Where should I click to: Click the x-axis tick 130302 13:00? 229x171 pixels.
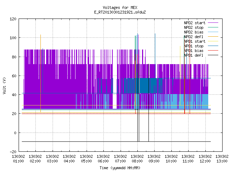point(222,159)
